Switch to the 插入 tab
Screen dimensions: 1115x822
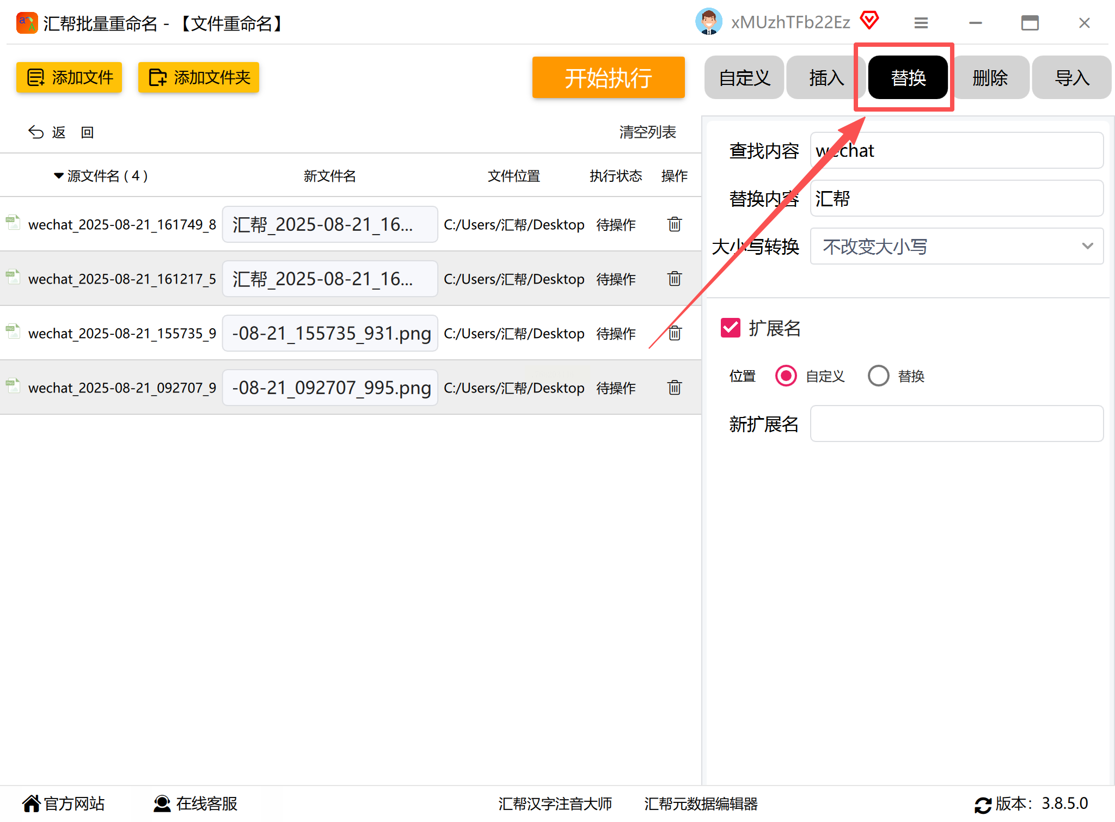point(826,78)
